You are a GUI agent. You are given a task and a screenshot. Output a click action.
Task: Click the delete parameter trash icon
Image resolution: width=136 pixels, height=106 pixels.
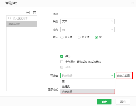[35, 12]
